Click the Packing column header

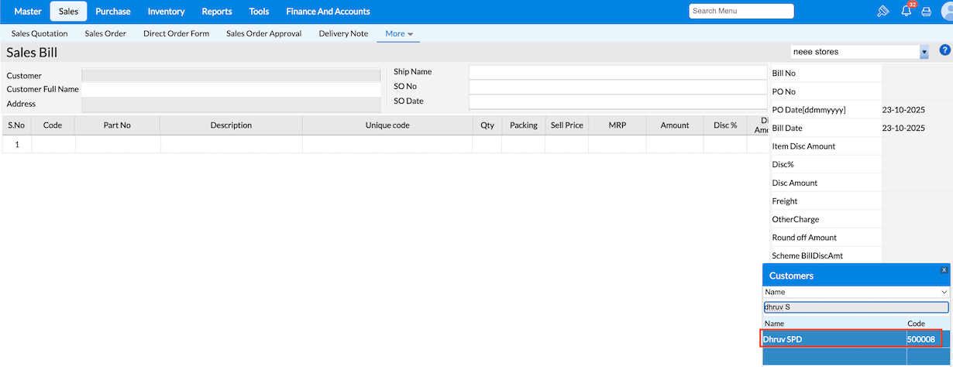tap(523, 125)
